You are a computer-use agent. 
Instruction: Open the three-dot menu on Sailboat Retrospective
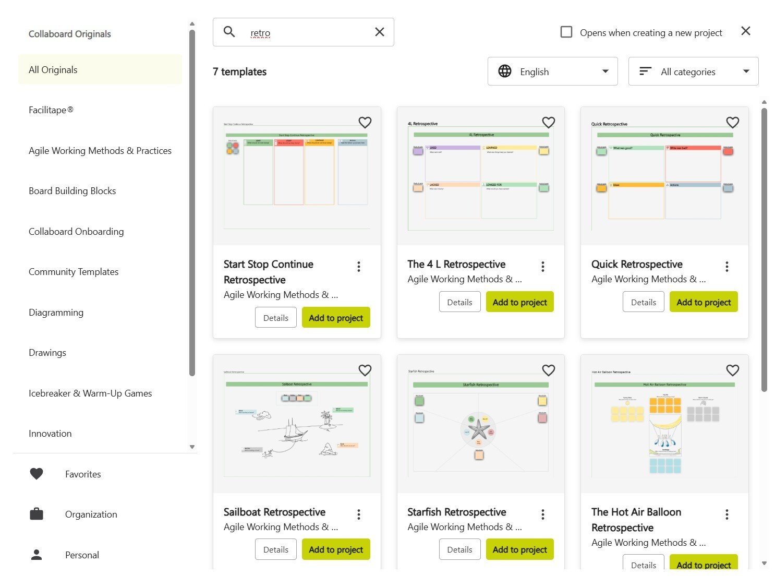pos(359,514)
